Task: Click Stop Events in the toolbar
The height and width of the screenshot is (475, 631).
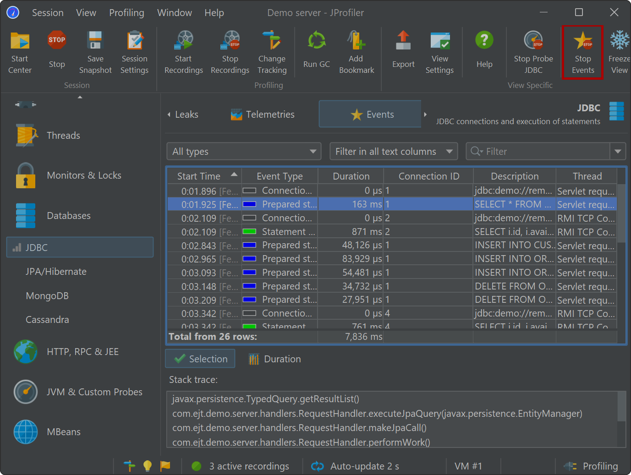Action: pos(583,52)
